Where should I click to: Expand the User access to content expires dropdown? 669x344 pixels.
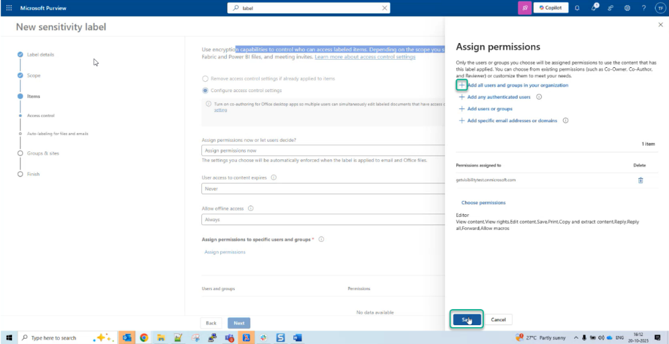[323, 189]
